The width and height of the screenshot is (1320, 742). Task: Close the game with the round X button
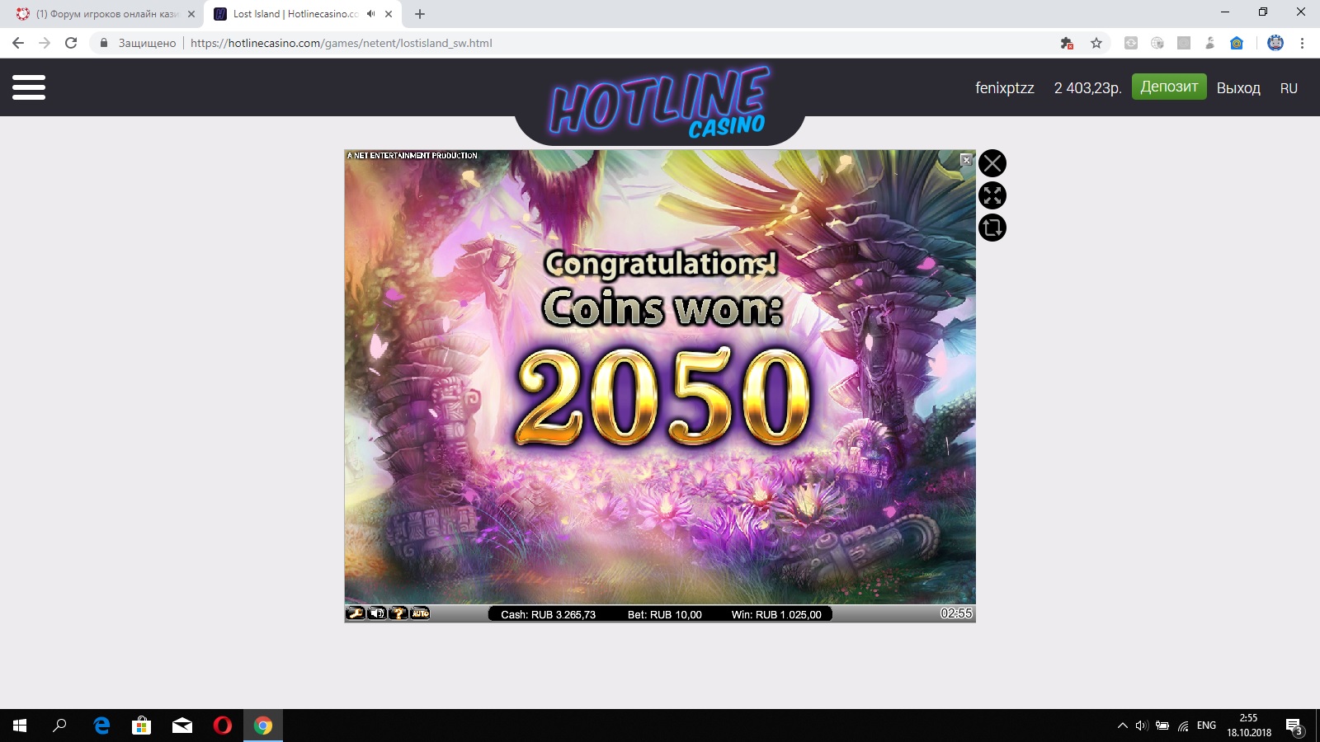tap(992, 163)
